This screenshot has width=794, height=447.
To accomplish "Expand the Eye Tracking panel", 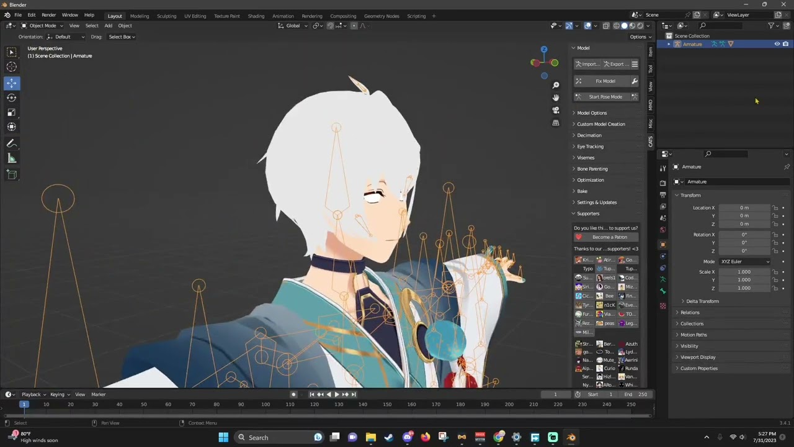I will pos(590,147).
